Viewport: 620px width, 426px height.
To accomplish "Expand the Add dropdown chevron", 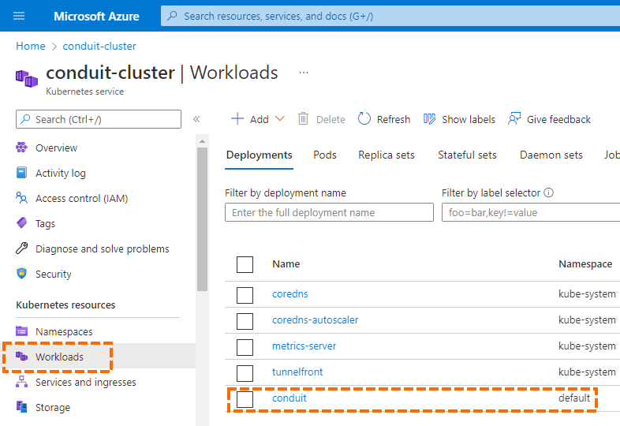I will pyautogui.click(x=279, y=118).
